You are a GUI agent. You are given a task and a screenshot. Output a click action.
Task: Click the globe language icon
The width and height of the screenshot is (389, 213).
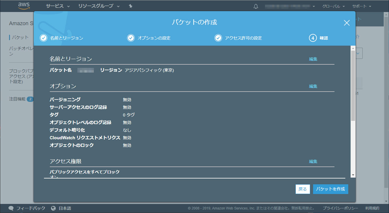53,208
